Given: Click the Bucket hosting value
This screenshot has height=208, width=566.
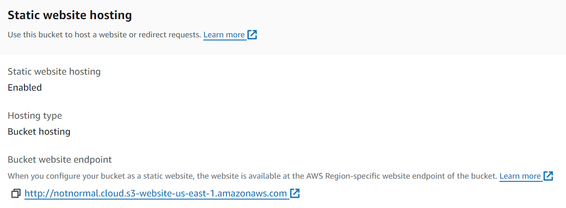Looking at the screenshot, I should tap(39, 132).
